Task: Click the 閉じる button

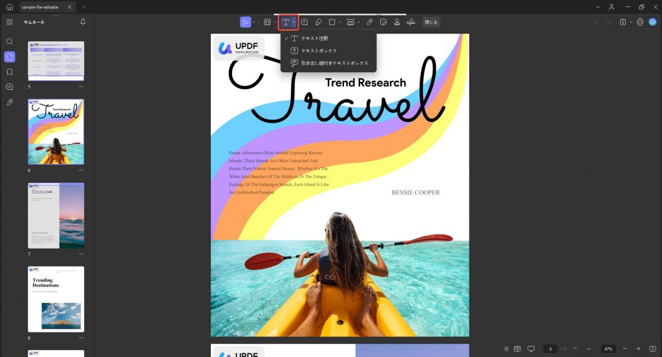Action: click(431, 22)
